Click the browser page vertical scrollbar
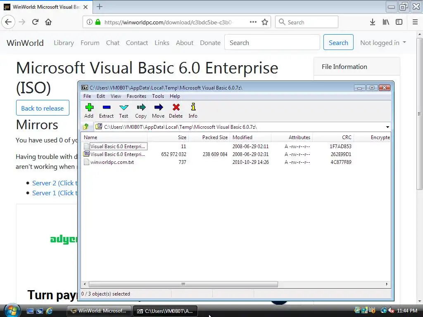The width and height of the screenshot is (423, 317). point(419,114)
